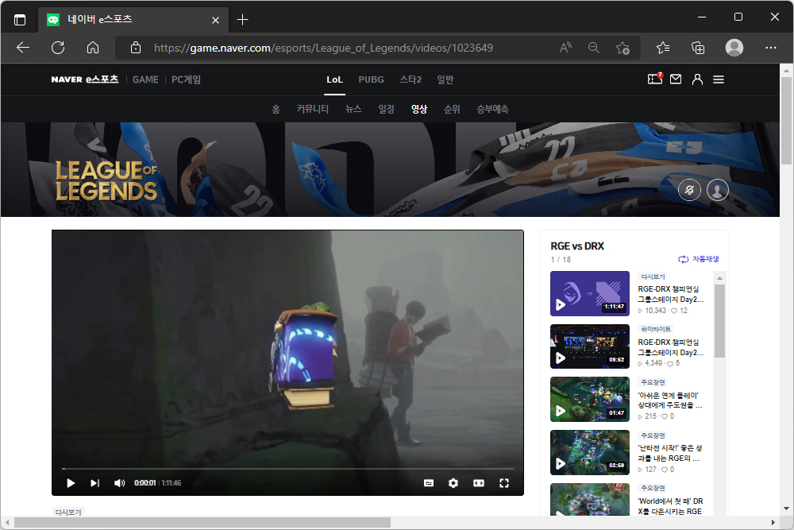Viewport: 794px width, 530px height.
Task: Click the League of Legends logo
Action: click(x=106, y=181)
